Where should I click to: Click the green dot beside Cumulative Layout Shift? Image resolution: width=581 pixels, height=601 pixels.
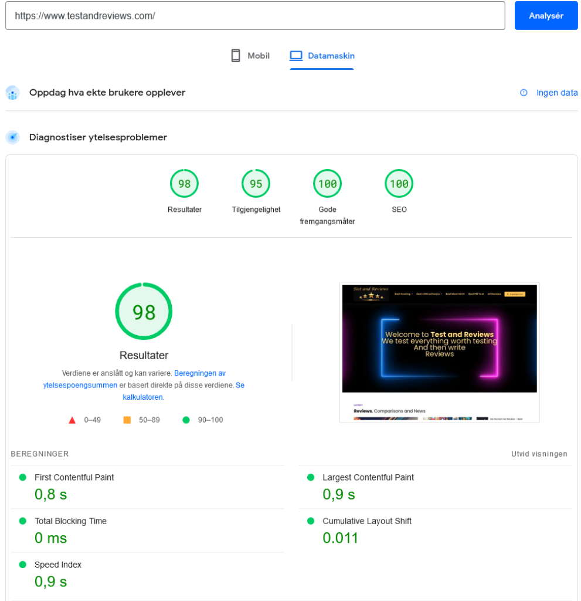click(311, 521)
